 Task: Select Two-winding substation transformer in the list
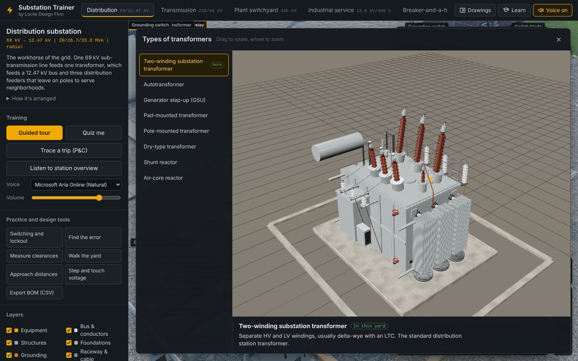pyautogui.click(x=184, y=65)
